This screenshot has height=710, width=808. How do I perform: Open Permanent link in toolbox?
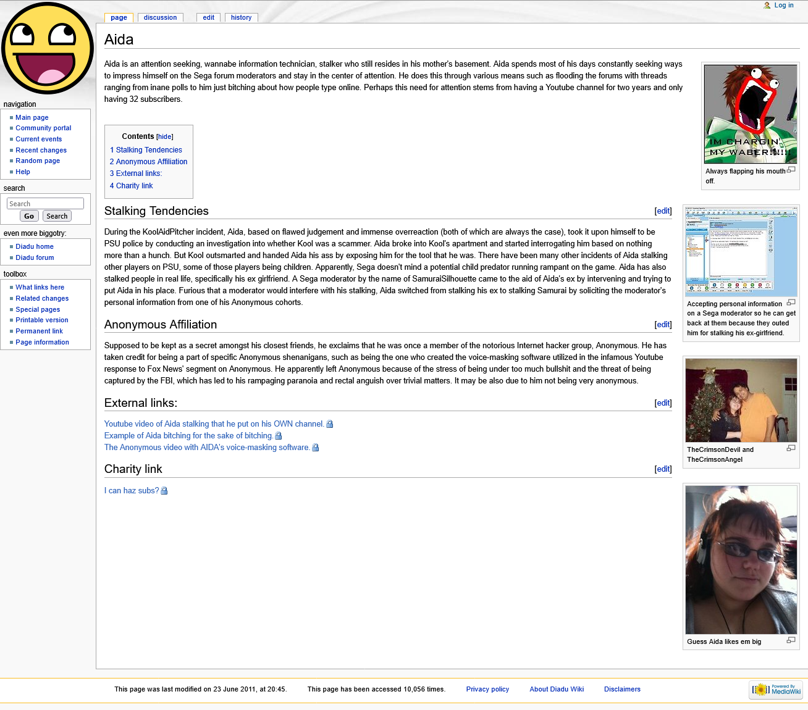coord(40,332)
